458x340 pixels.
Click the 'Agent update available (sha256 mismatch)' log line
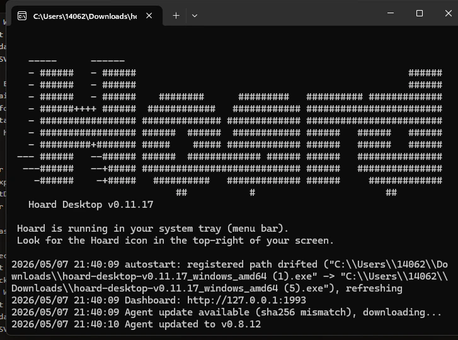click(x=226, y=312)
